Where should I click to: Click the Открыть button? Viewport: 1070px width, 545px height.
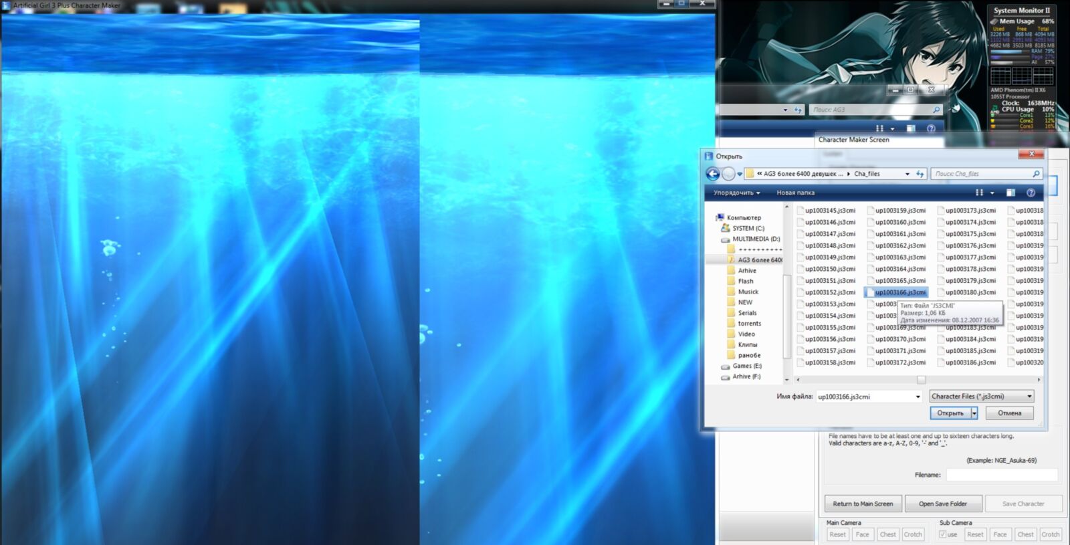point(950,413)
